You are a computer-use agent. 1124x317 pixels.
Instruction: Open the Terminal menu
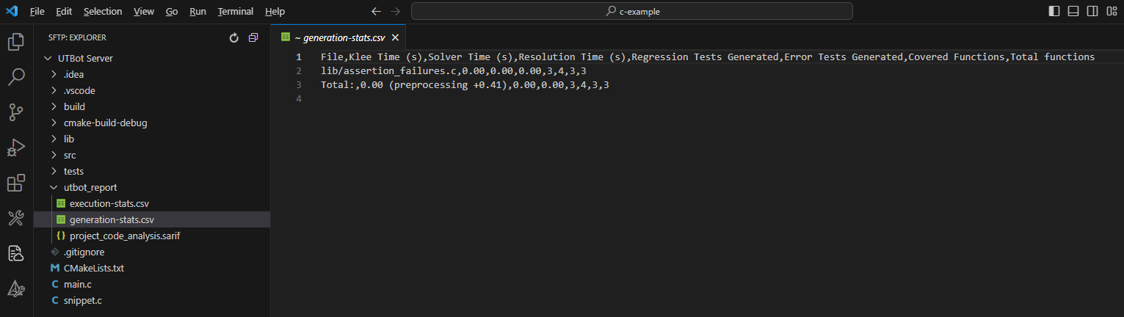click(236, 12)
